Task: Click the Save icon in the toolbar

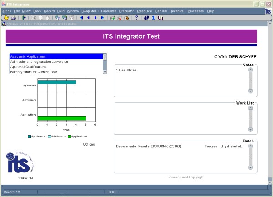Action: point(6,18)
